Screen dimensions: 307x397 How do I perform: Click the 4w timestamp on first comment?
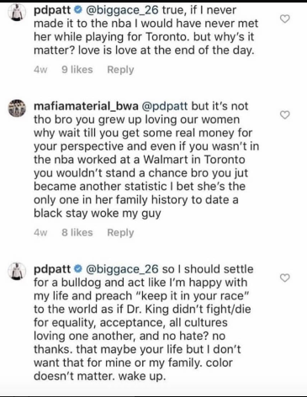click(x=40, y=70)
